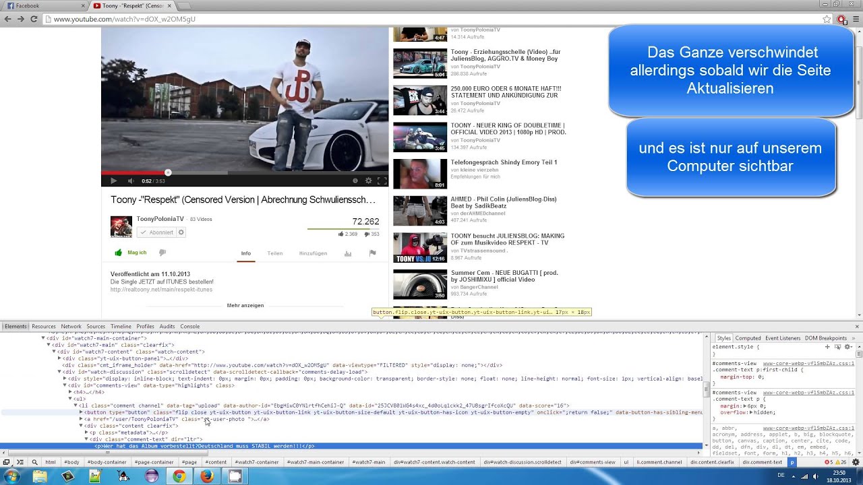Open the DevTools Sources panel
The width and height of the screenshot is (863, 485).
96,327
